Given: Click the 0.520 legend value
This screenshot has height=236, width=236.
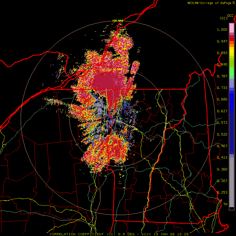Looking at the screenshot, I should tap(222, 135).
